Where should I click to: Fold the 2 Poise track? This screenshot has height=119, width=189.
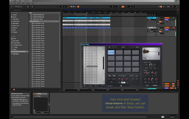point(148,28)
